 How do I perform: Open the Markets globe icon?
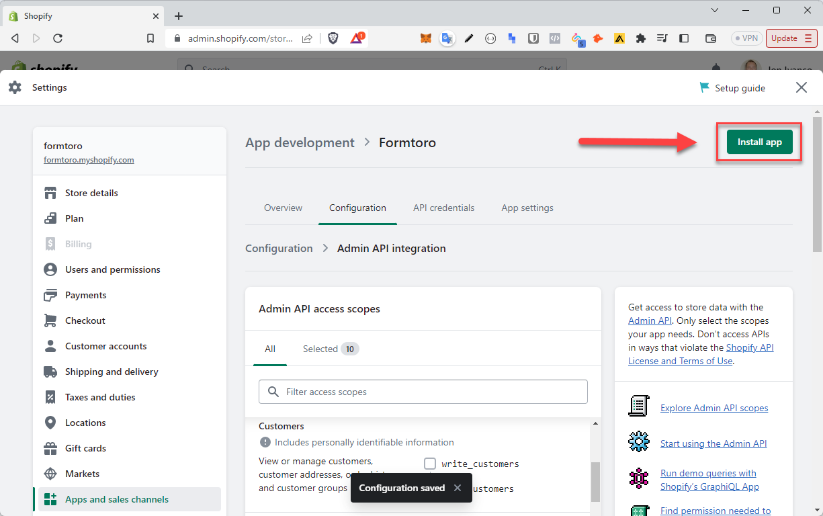50,474
